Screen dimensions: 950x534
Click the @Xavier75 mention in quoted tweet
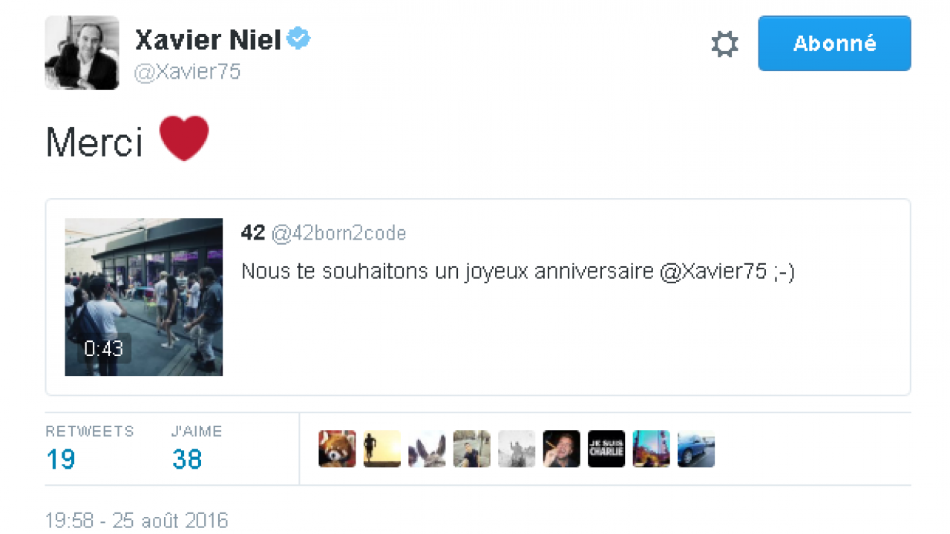[x=712, y=271]
